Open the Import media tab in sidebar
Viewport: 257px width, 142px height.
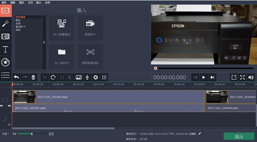coord(6,11)
